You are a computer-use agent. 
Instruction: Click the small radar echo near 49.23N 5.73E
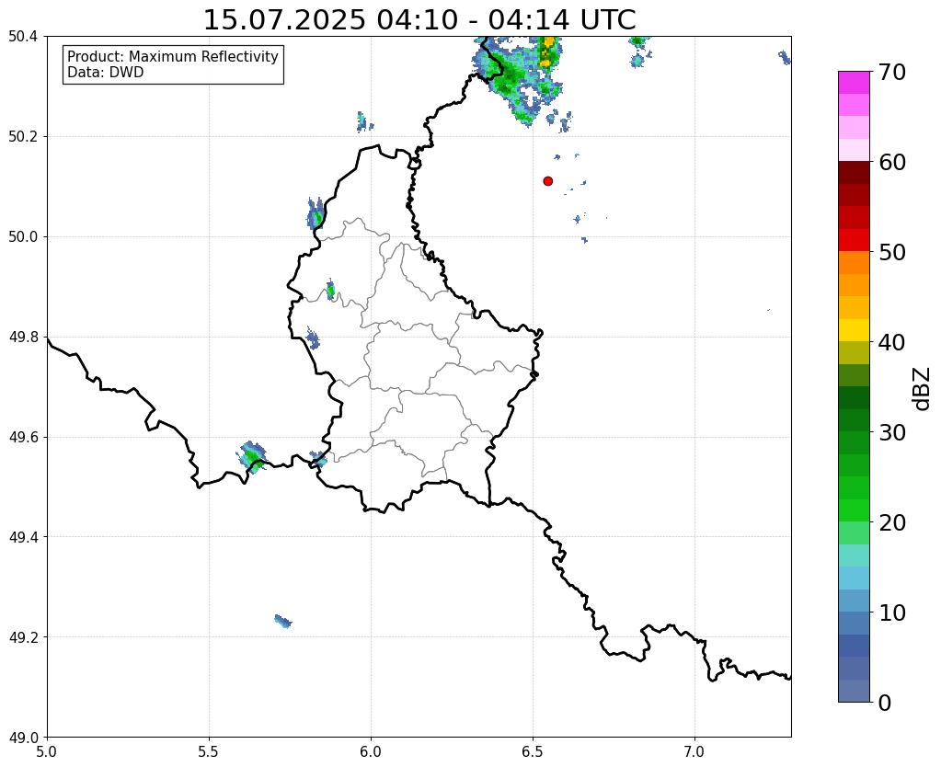[282, 621]
